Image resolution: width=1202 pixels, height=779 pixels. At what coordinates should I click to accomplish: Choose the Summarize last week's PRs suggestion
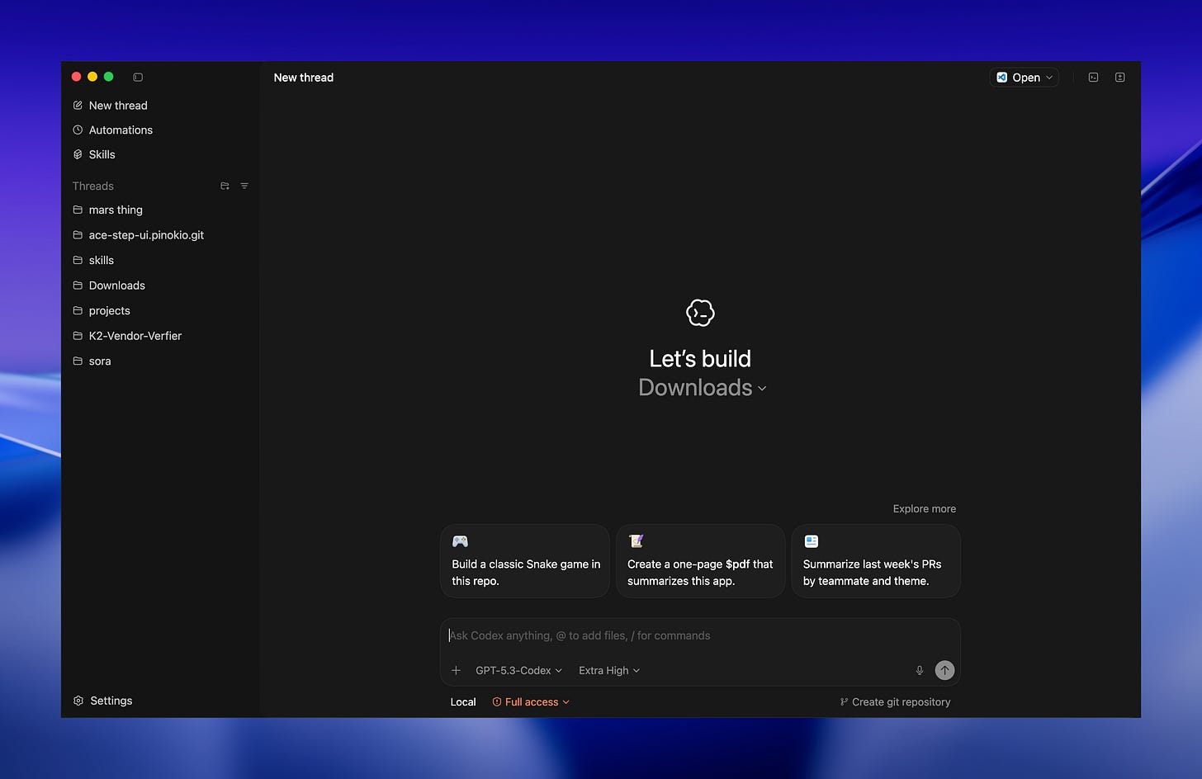point(876,561)
